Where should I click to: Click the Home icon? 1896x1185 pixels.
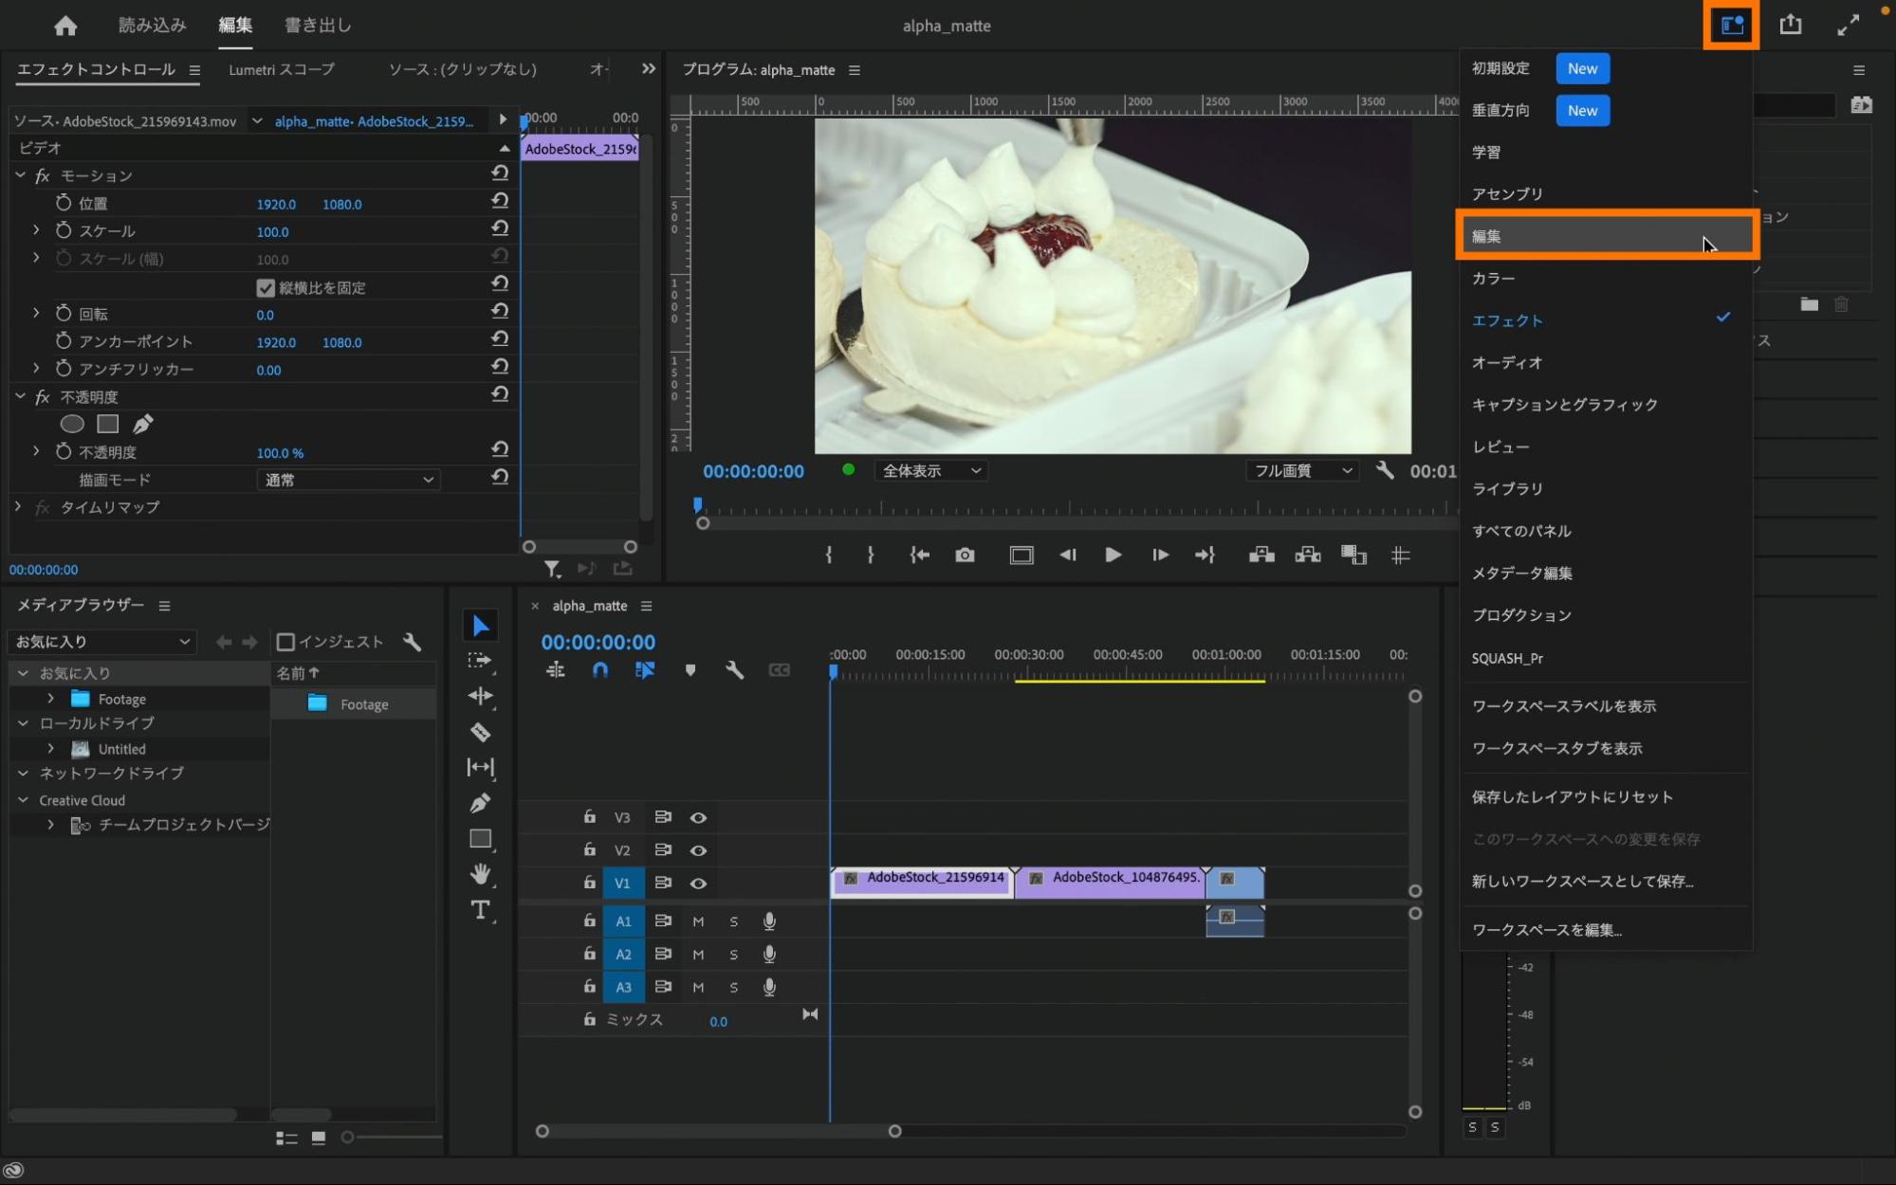[65, 26]
